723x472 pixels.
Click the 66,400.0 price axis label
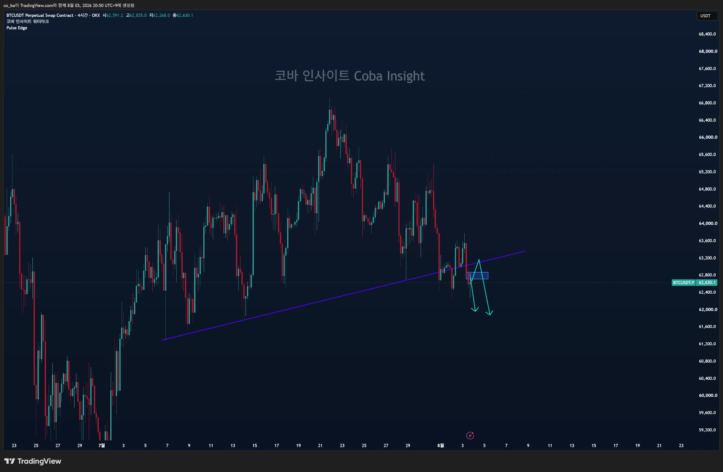click(708, 120)
